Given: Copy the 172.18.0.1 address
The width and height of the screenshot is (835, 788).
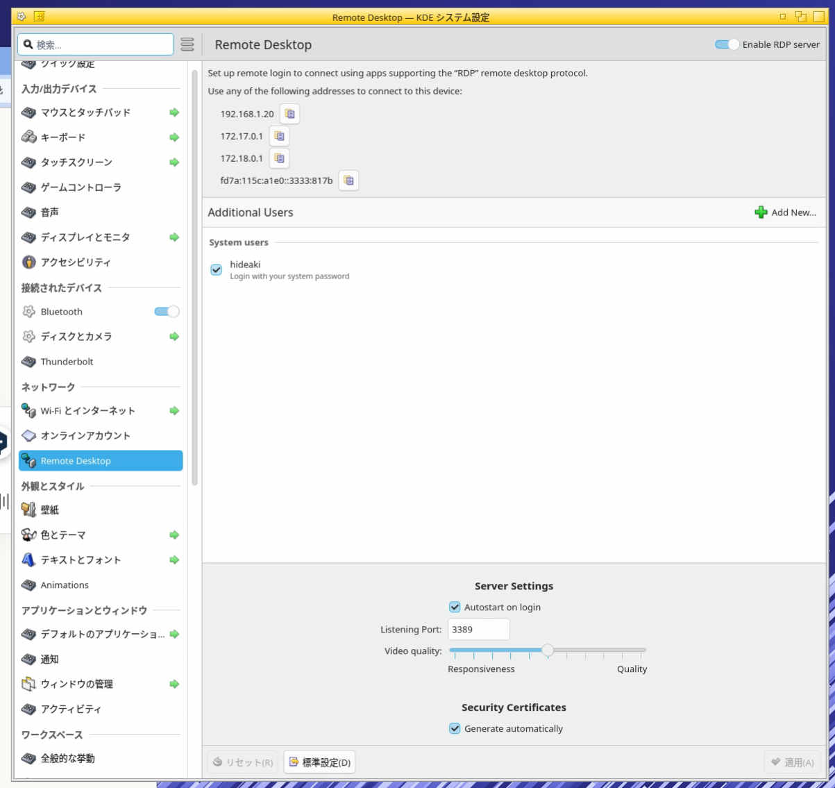Looking at the screenshot, I should coord(279,158).
